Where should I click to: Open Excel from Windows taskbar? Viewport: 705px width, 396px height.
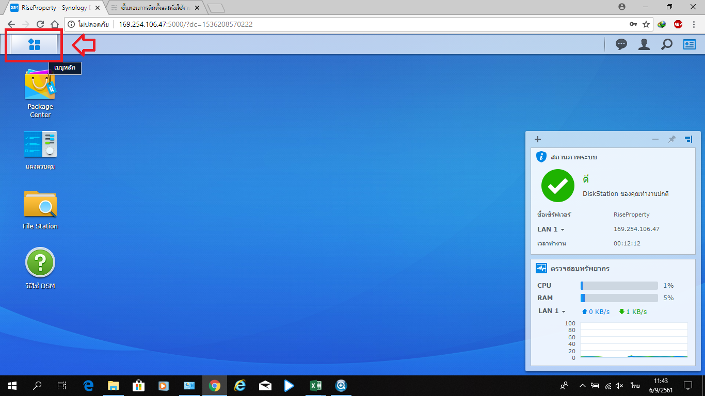tap(315, 386)
